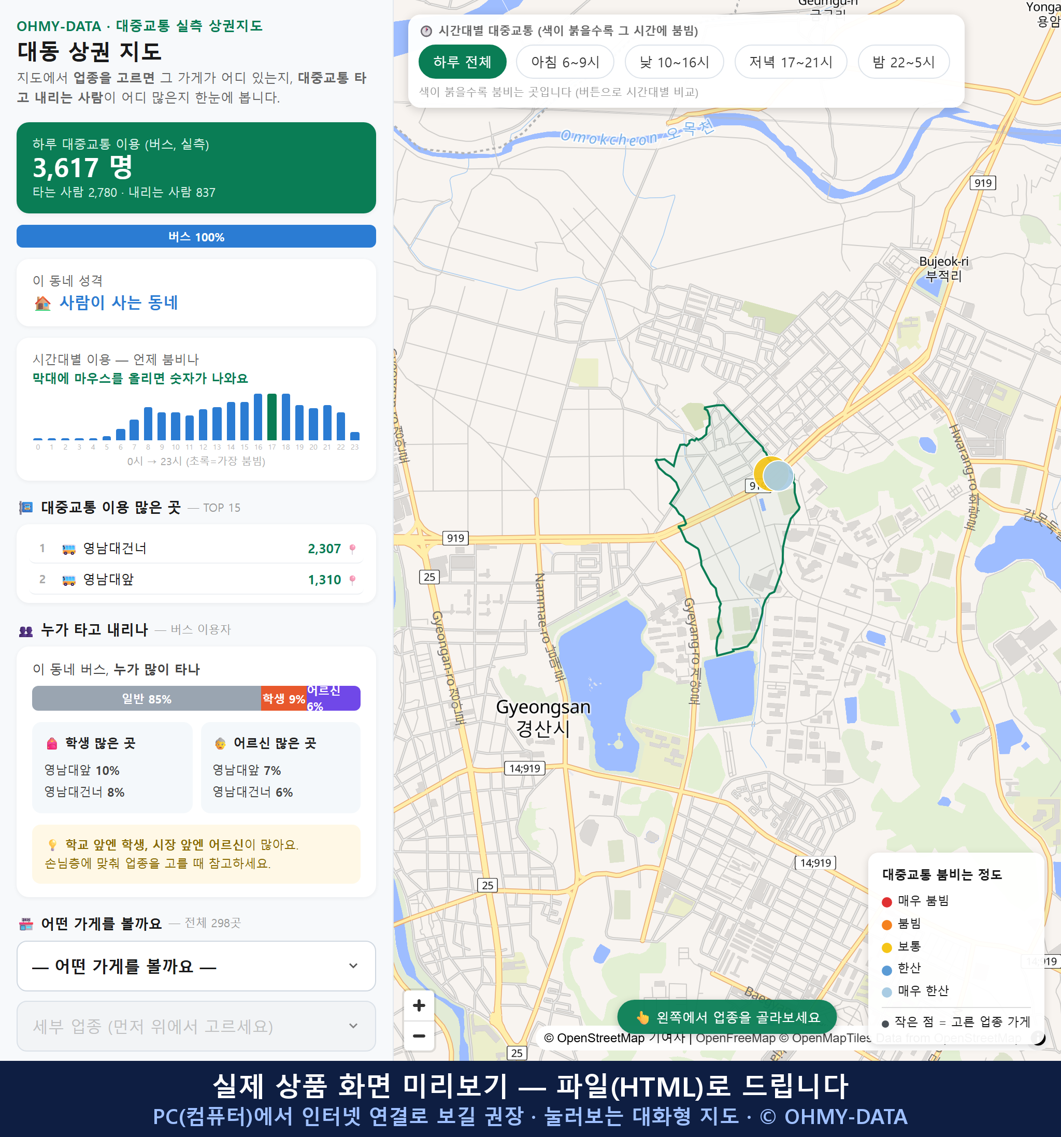Click the 3,617 명 daily total

83,168
